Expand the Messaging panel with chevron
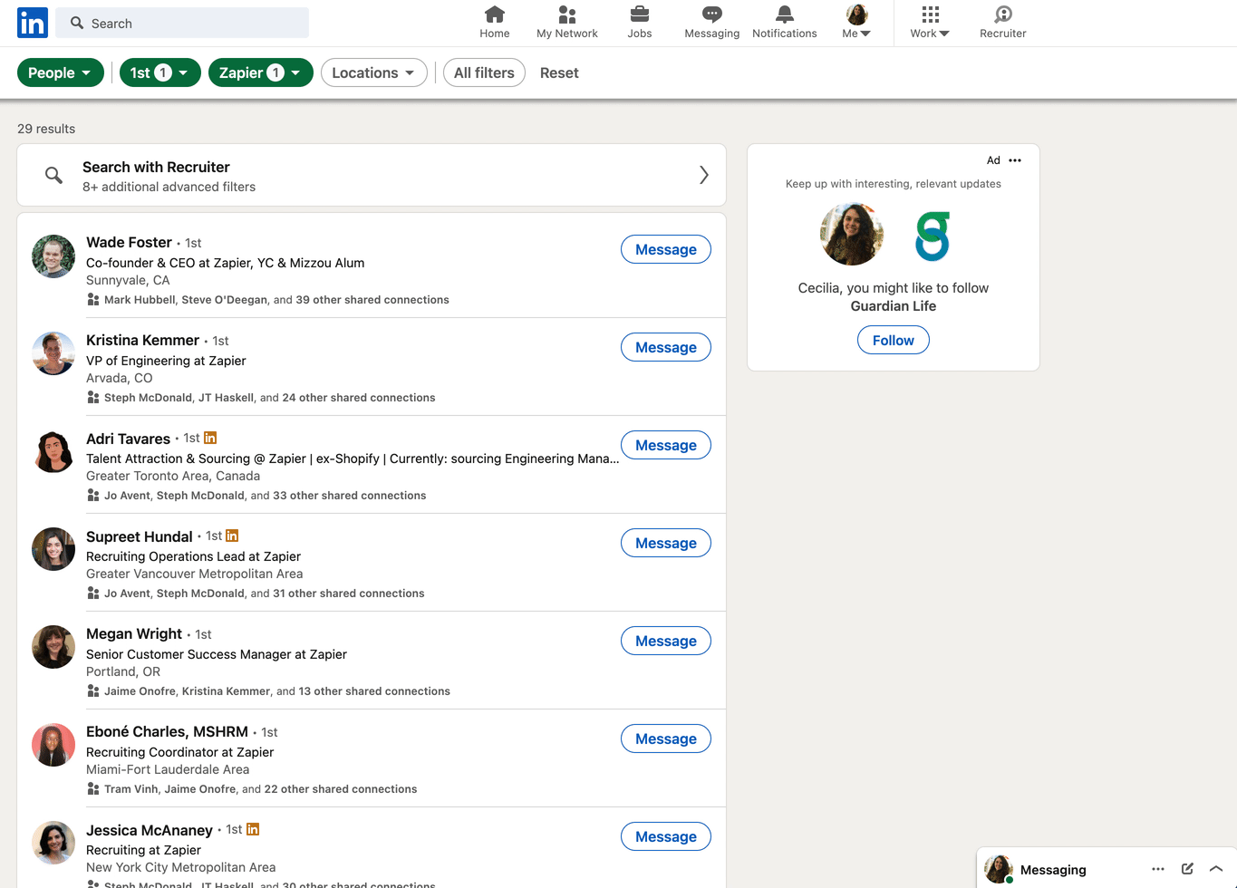Viewport: 1237px width, 888px height. 1216,869
